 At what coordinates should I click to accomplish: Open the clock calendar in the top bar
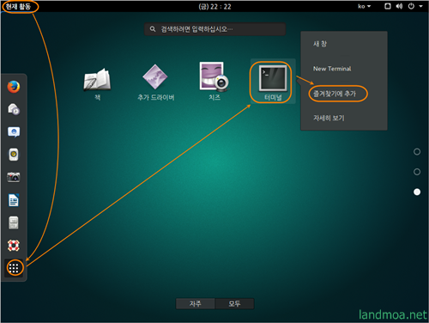[214, 7]
